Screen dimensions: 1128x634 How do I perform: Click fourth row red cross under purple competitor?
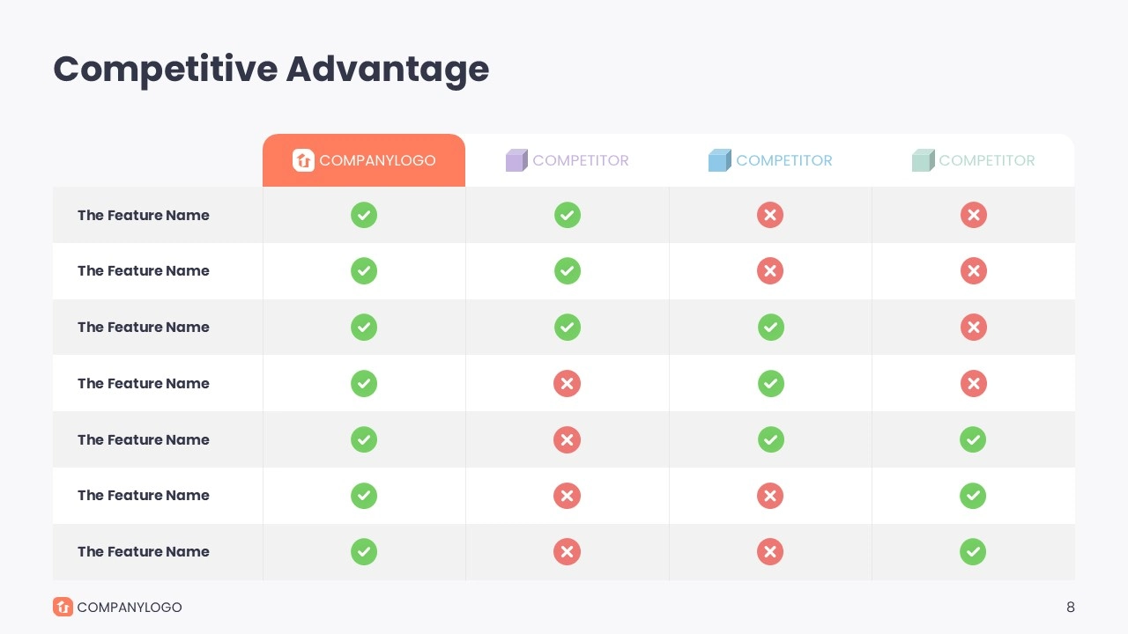point(567,383)
